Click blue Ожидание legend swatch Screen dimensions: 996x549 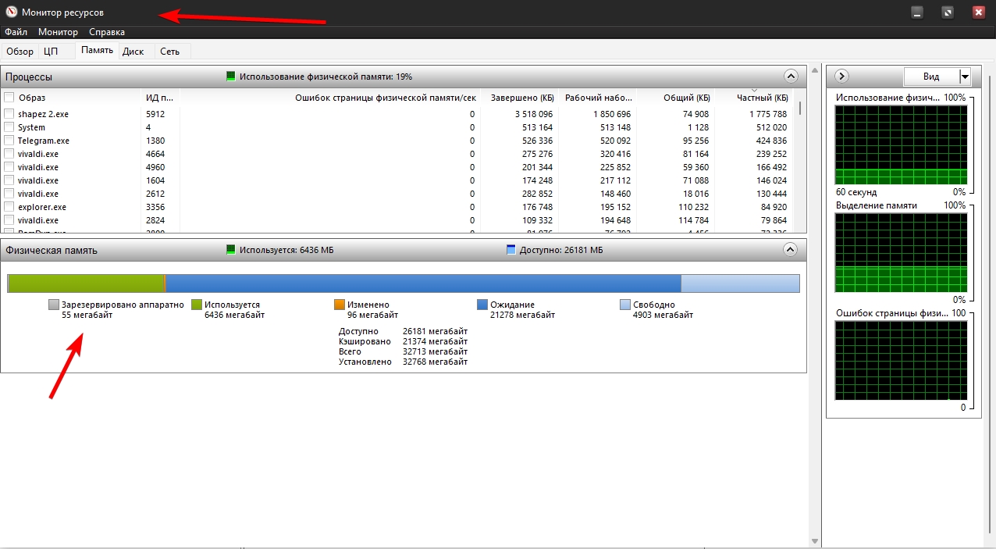(x=482, y=305)
